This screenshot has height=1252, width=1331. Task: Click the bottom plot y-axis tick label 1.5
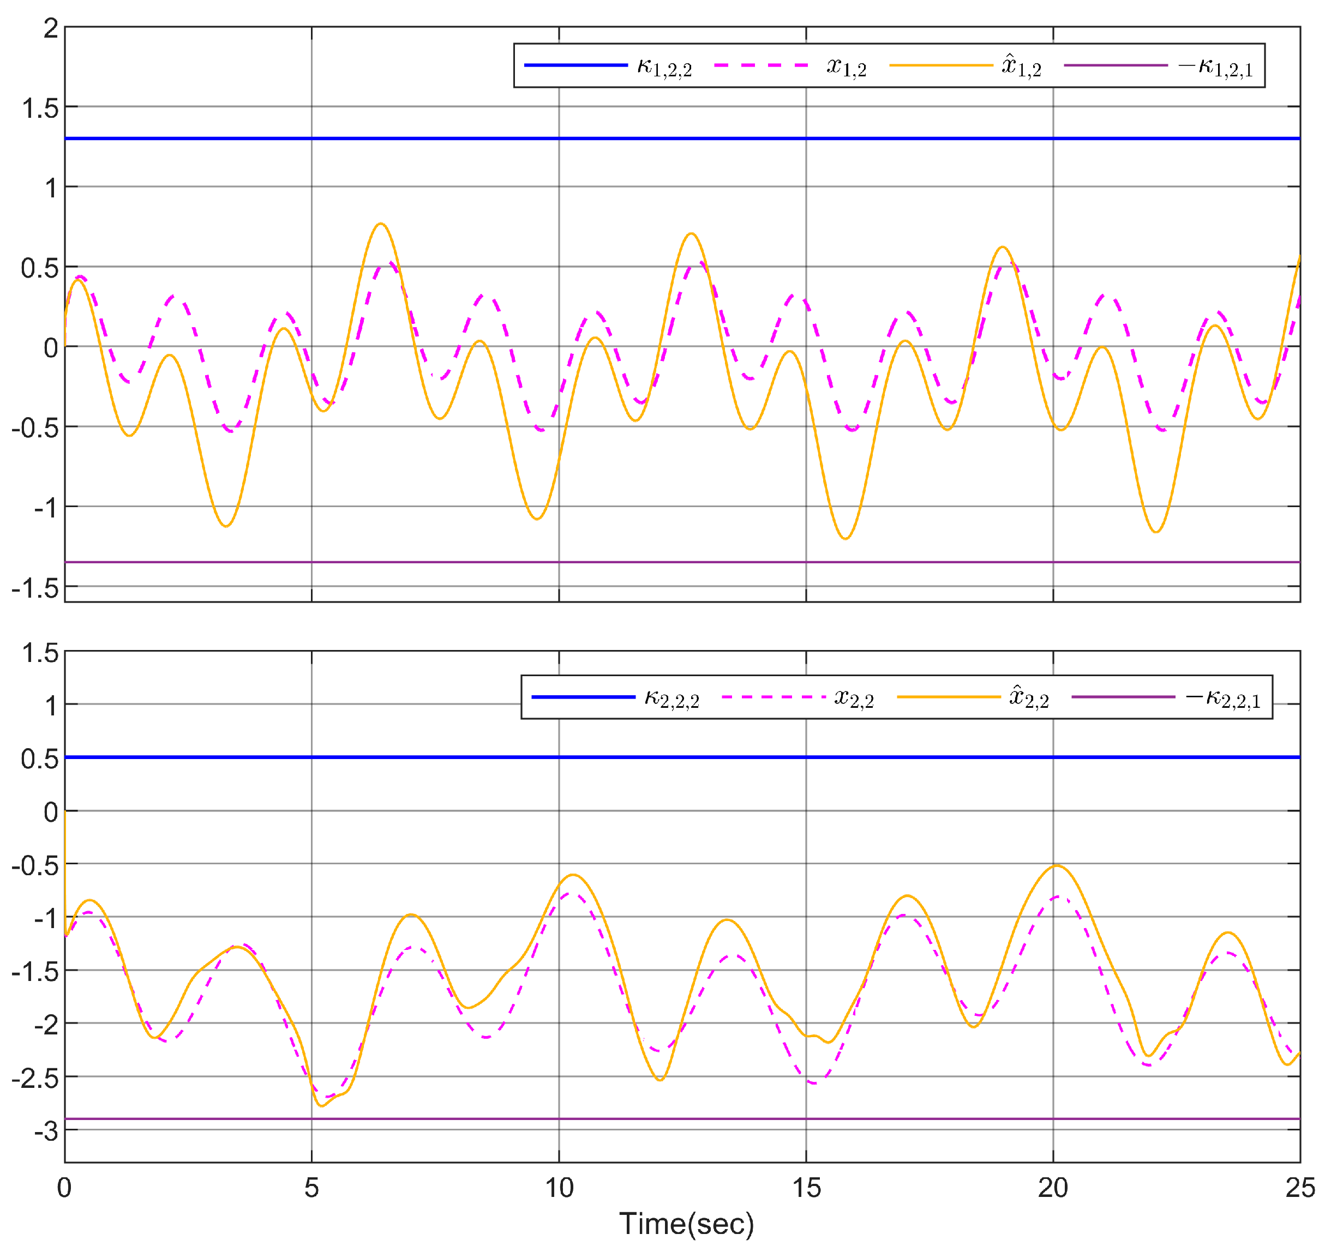[x=40, y=653]
